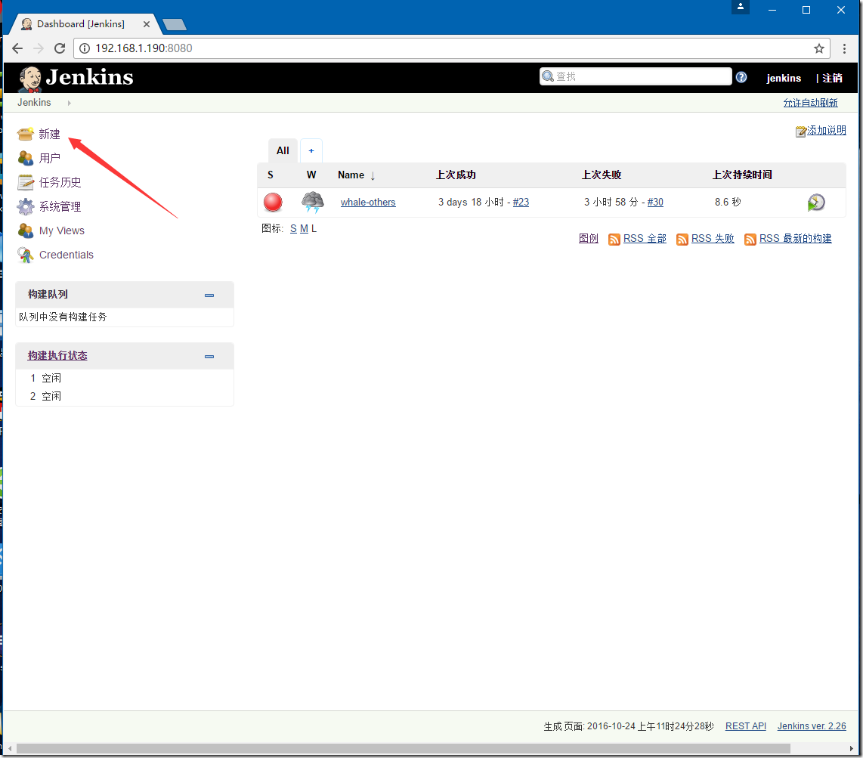View site information icon in address bar
Image resolution: width=863 pixels, height=758 pixels.
coord(85,48)
